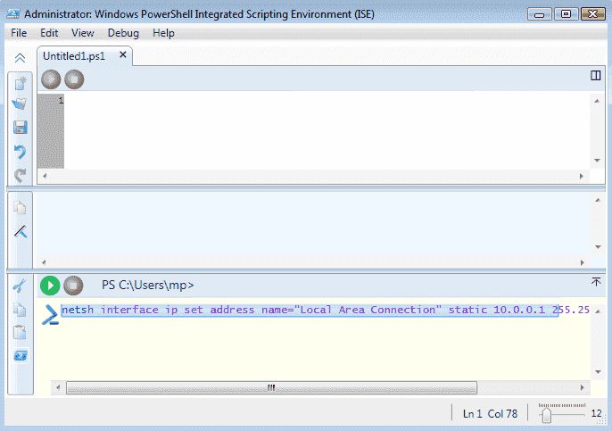Viewport: 612px width, 431px height.
Task: Copy output pane contents icon
Action: pos(20,207)
